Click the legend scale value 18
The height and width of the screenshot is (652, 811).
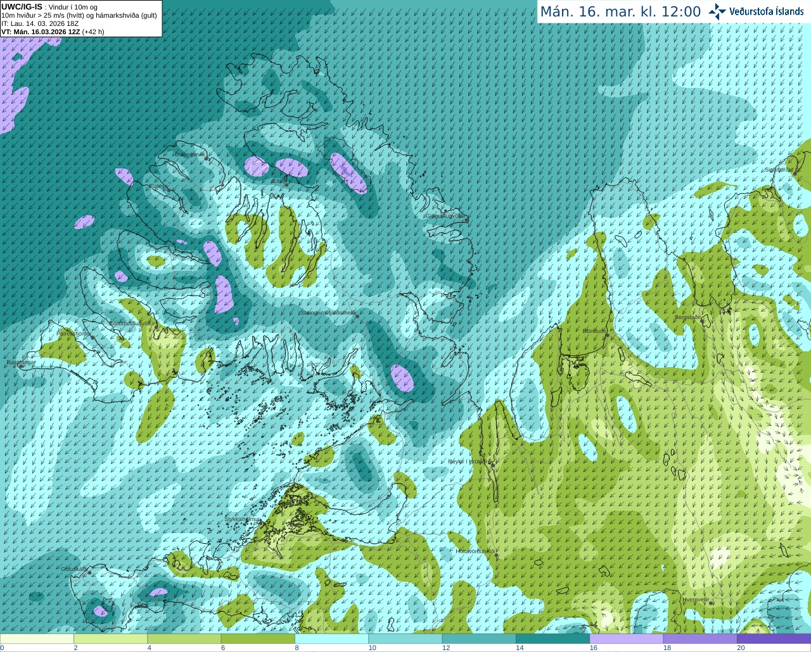point(667,648)
